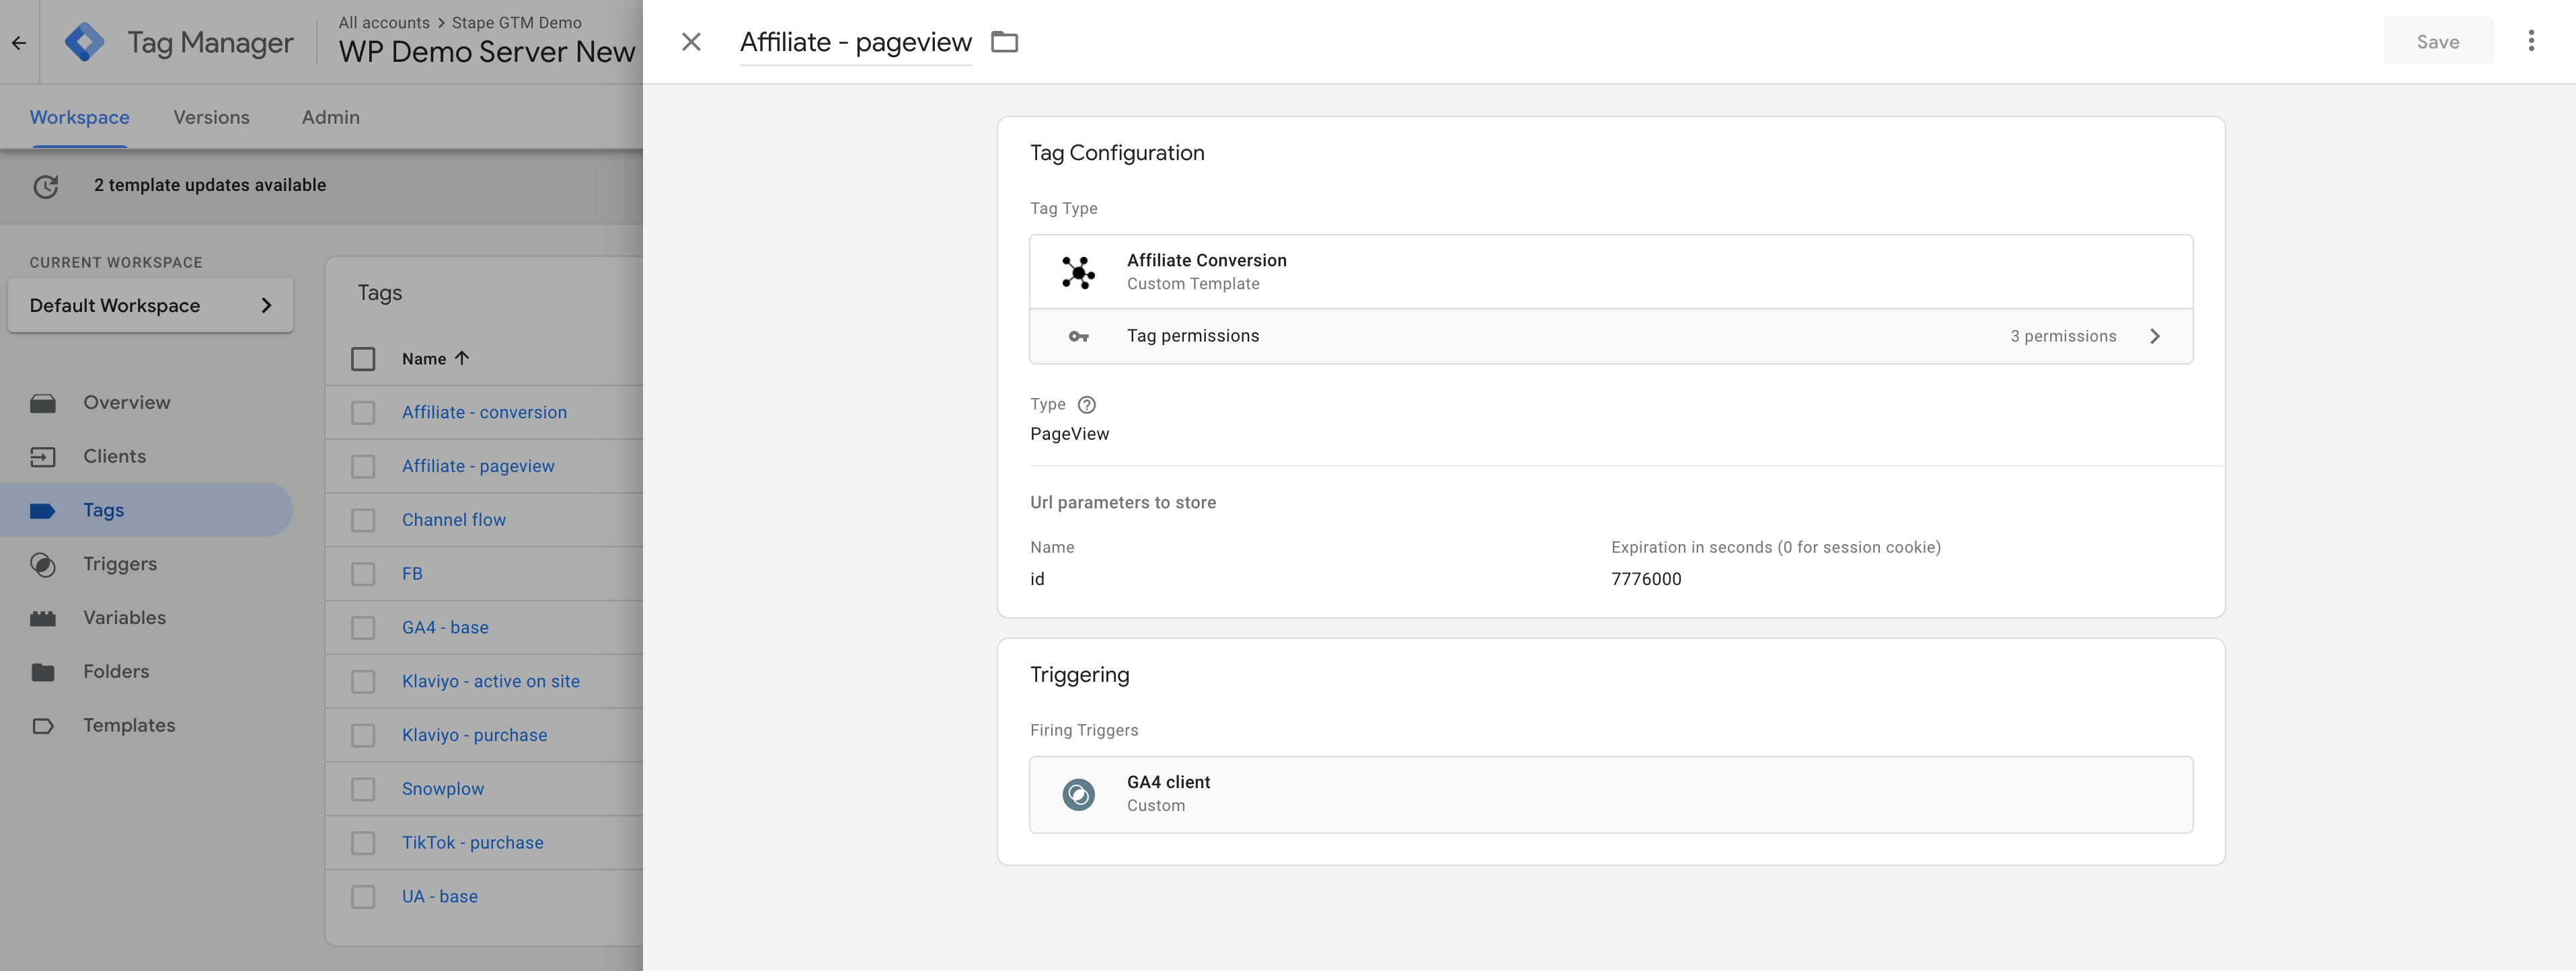Viewport: 2576px width, 971px height.
Task: Click the folder icon beside the tag name
Action: [1004, 42]
